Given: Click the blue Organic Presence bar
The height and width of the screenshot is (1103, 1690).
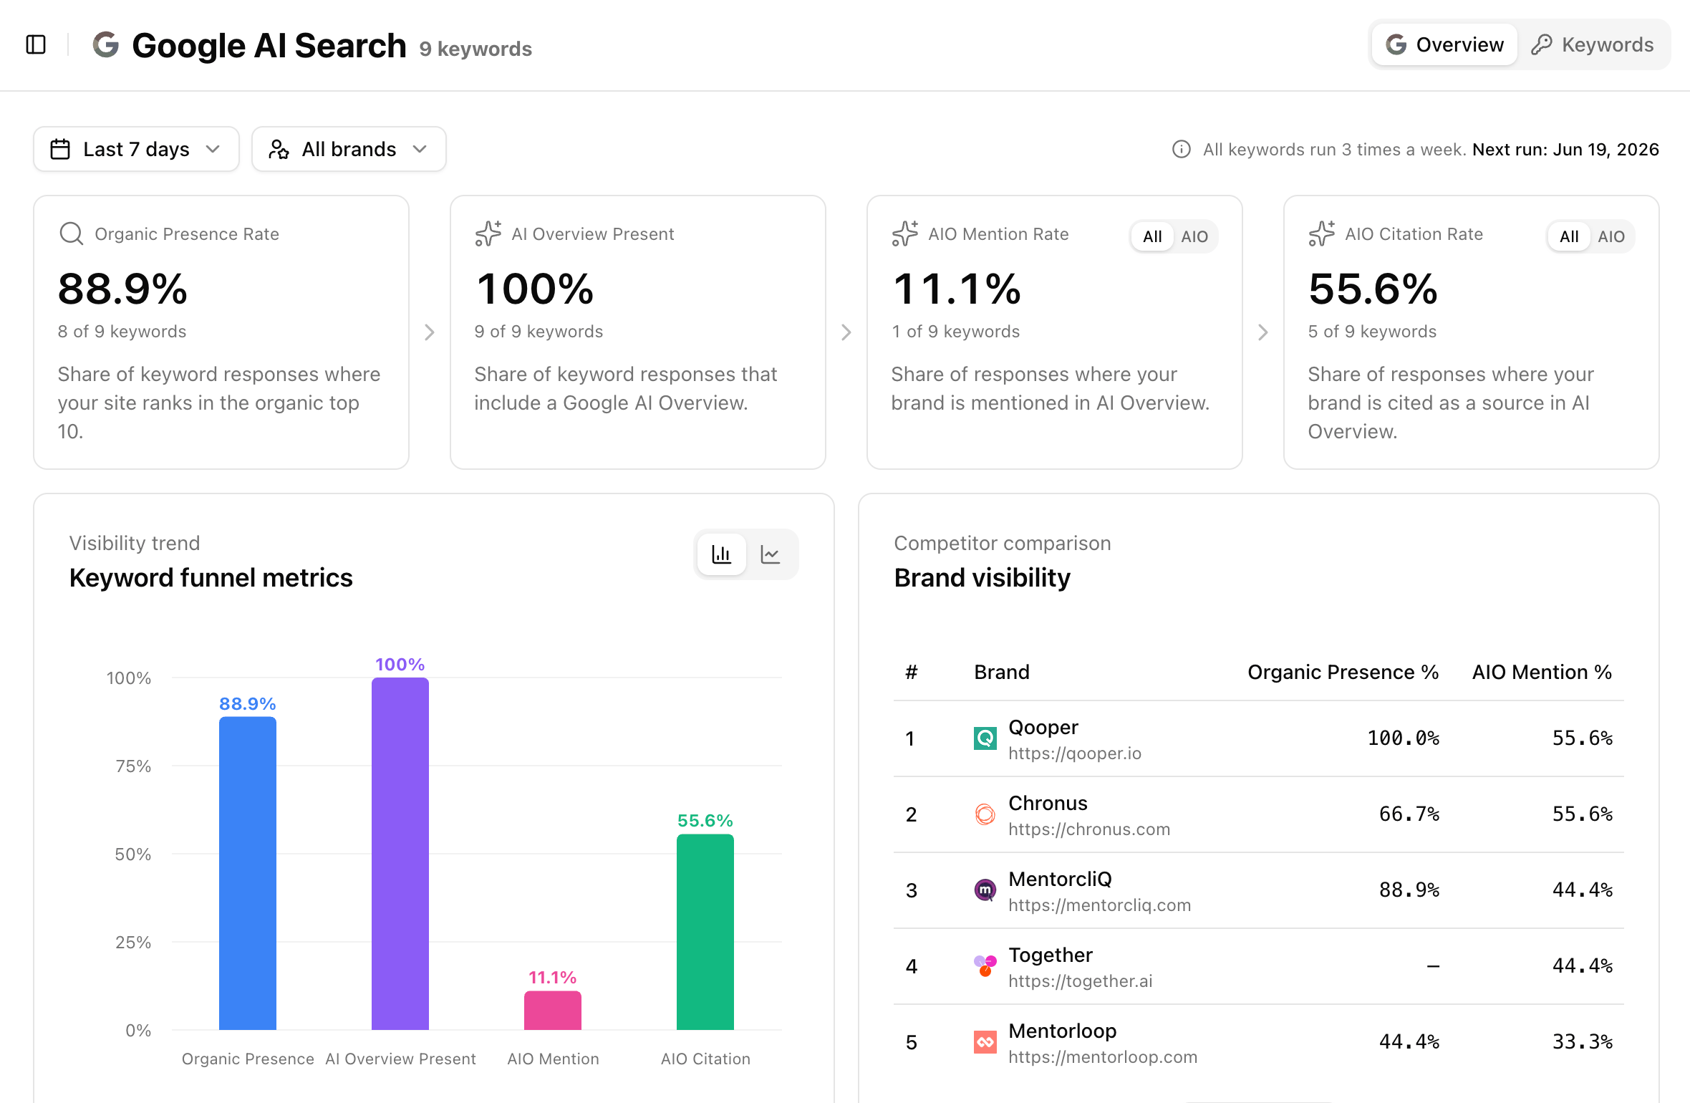Looking at the screenshot, I should tap(248, 873).
